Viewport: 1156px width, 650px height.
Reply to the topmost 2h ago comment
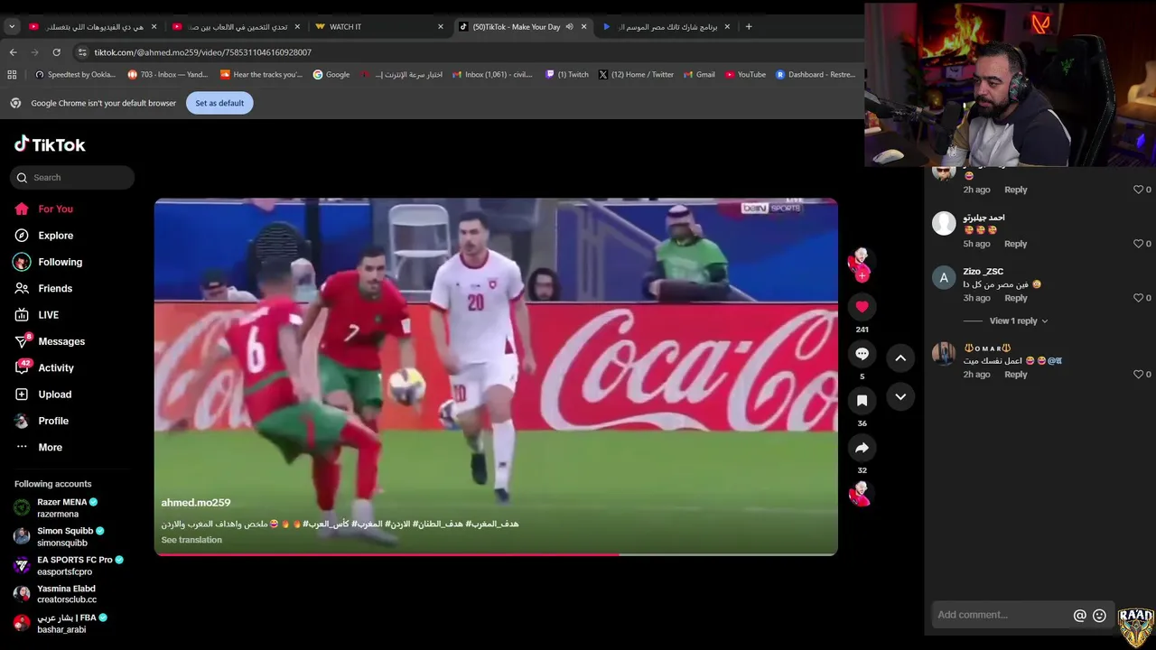1016,190
